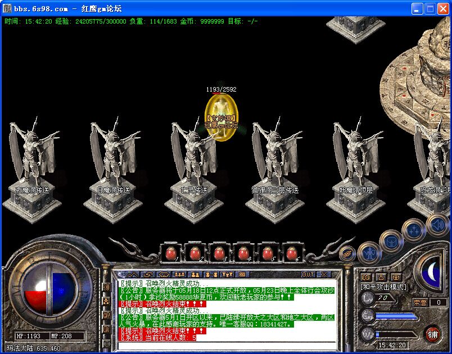Click the handshake icon above chat

[164, 275]
